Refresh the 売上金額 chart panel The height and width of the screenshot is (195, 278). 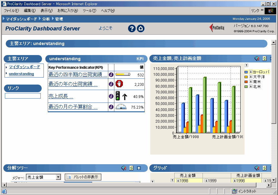click(264, 58)
